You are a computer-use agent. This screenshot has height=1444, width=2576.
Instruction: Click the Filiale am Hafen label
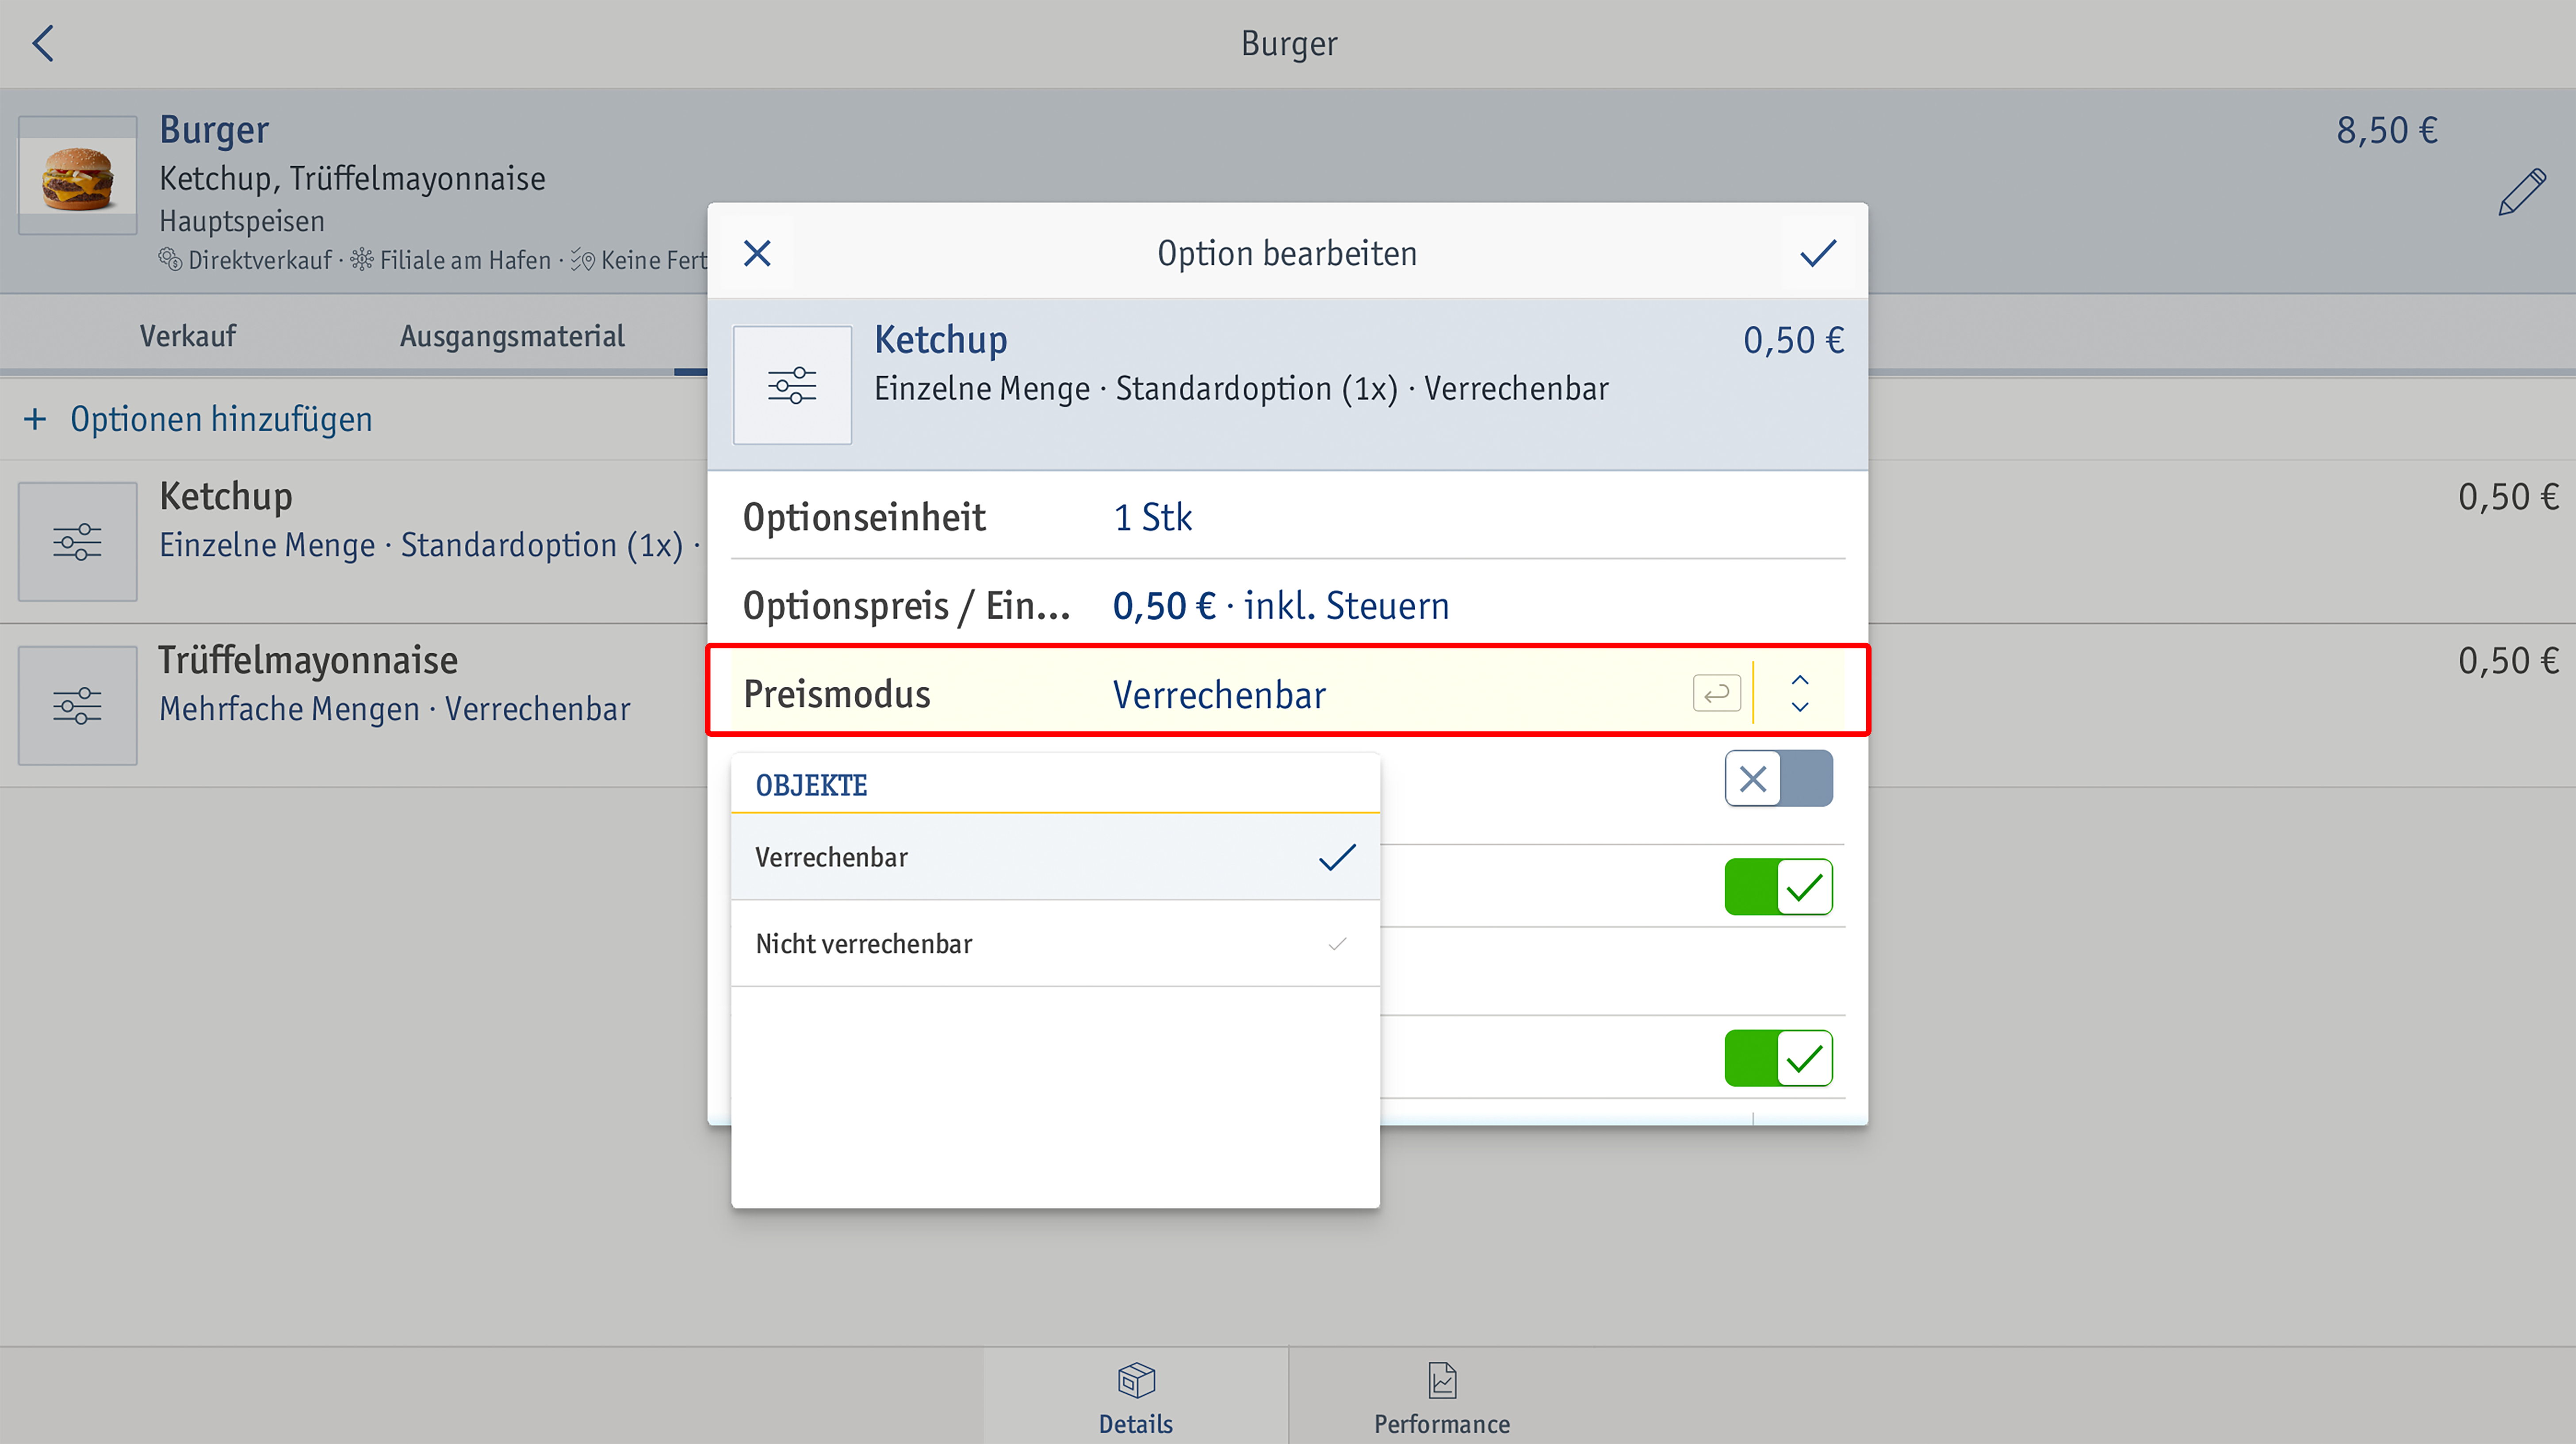(465, 260)
